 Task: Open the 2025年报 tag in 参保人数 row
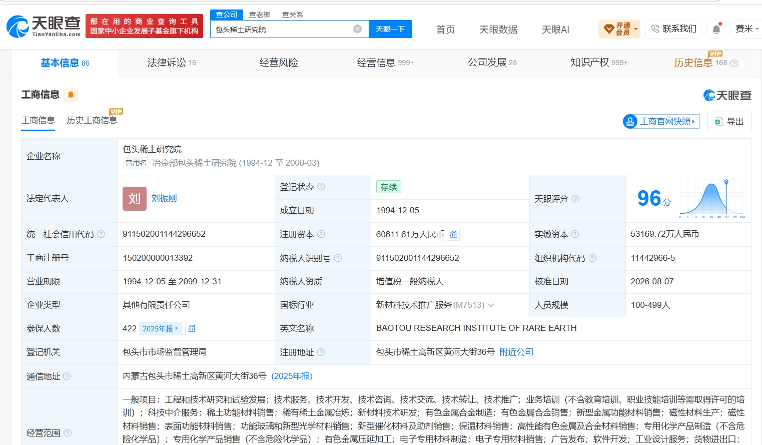click(161, 328)
